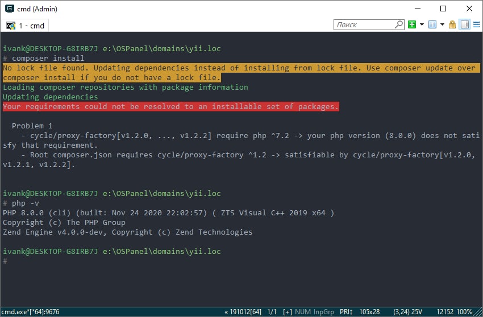Click the '12152' PID status entry
Viewport: 483px width, 317px height.
point(445,312)
